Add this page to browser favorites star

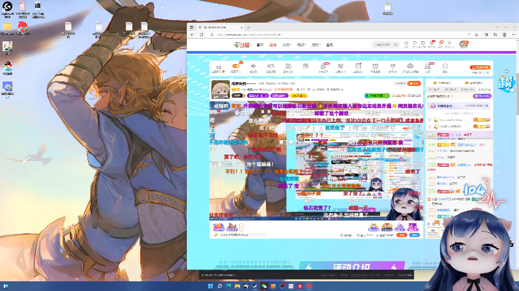476,35
